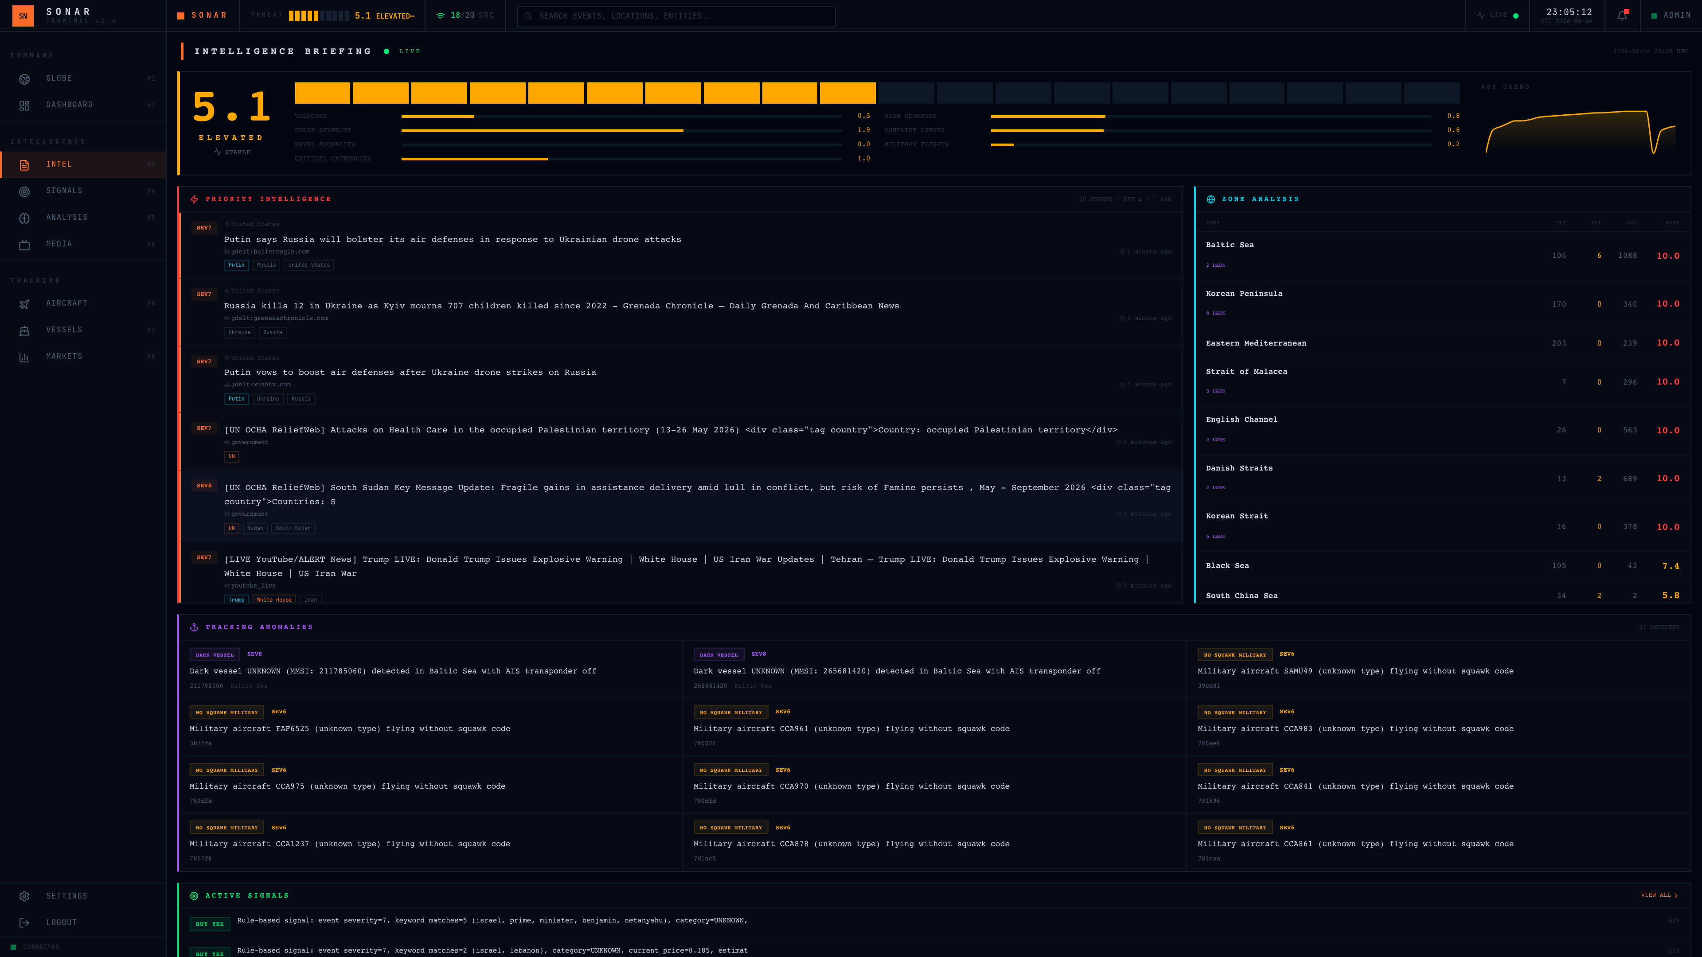Open CCA861 military aircraft anomaly
Viewport: 1702px width, 957px height.
[x=1438, y=843]
